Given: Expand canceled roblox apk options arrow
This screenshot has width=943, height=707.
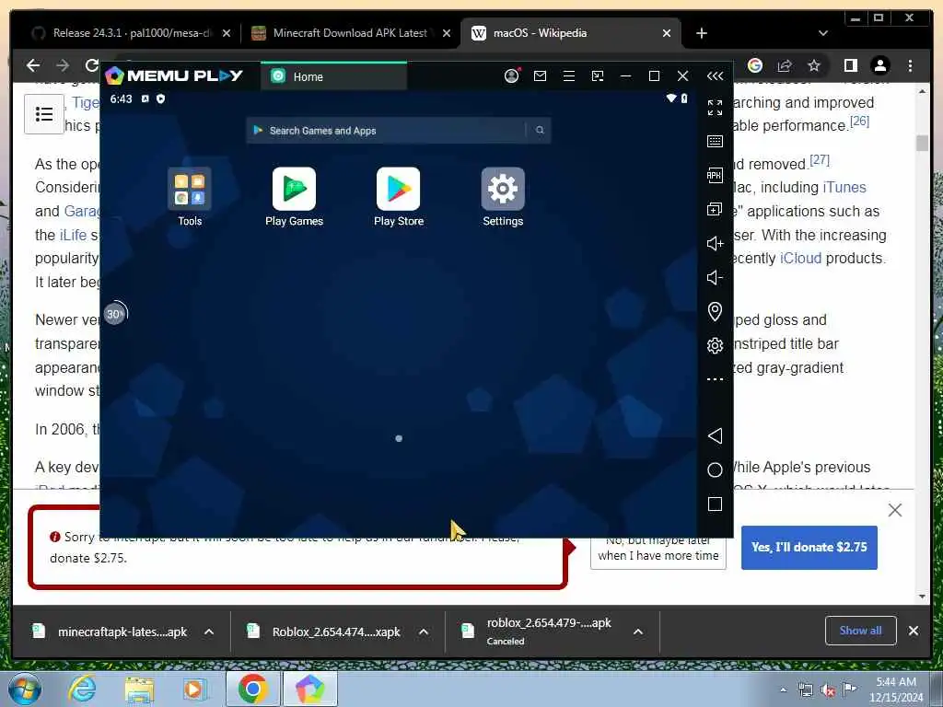Looking at the screenshot, I should pos(638,632).
